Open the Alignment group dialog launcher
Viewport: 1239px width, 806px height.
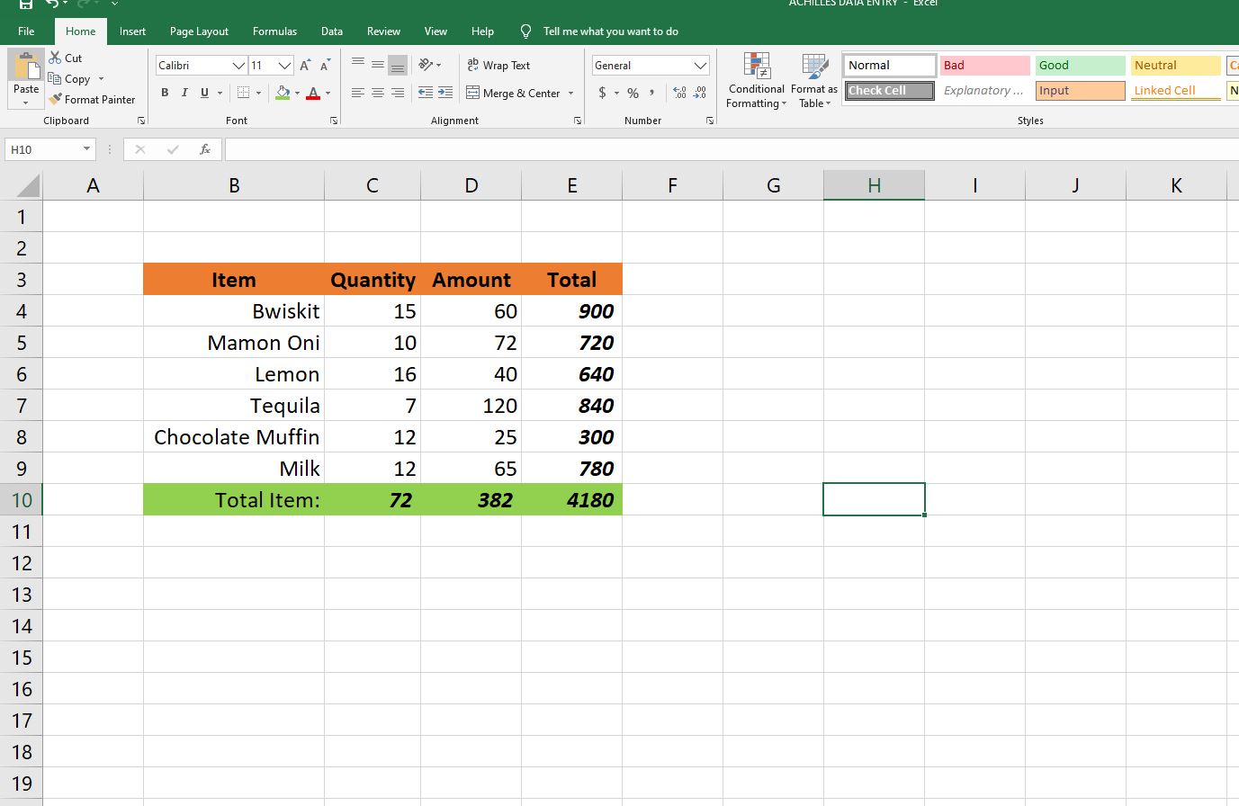tap(578, 121)
